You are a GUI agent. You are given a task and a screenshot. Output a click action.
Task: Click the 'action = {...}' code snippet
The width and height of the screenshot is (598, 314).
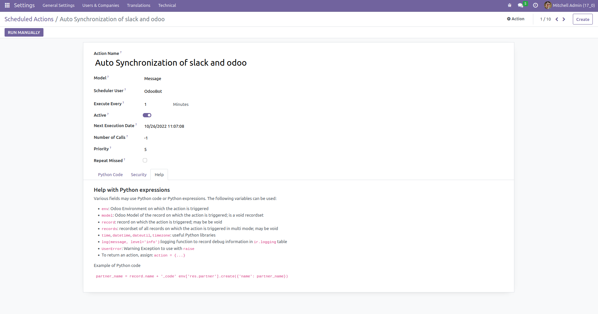[170, 256]
